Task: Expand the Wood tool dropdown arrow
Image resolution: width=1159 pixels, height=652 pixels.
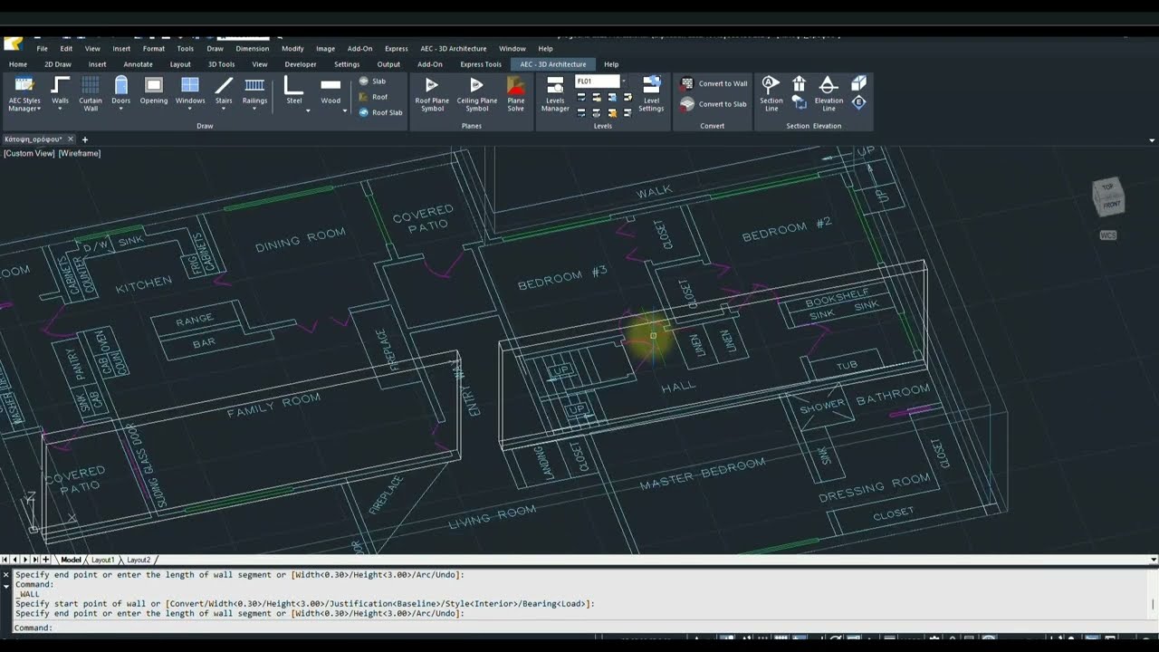Action: coord(344,110)
